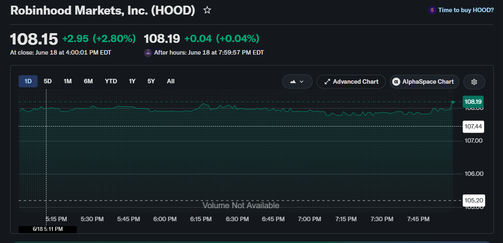Switch to the 5D range tab
Image resolution: width=503 pixels, height=243 pixels.
coord(48,81)
